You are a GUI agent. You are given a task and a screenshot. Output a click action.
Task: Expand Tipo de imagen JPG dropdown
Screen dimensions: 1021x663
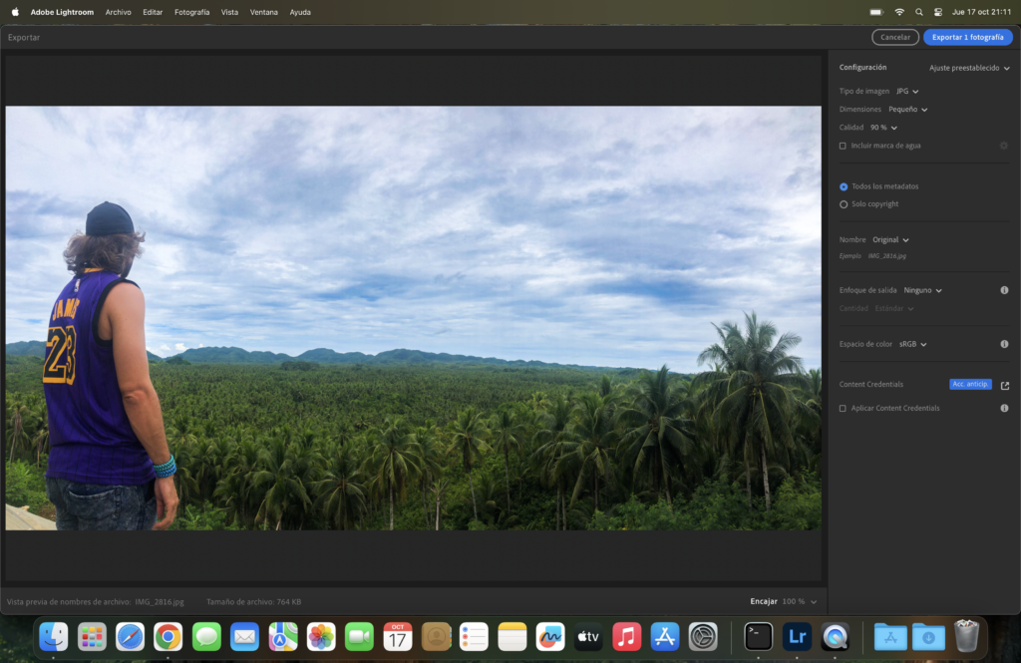[907, 91]
